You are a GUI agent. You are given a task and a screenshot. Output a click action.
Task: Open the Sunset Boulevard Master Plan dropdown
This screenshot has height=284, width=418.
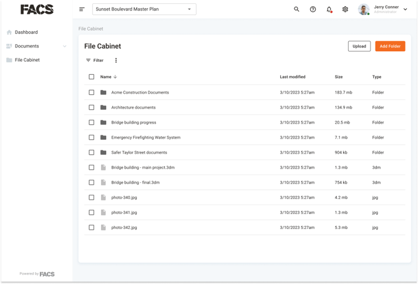coord(144,9)
